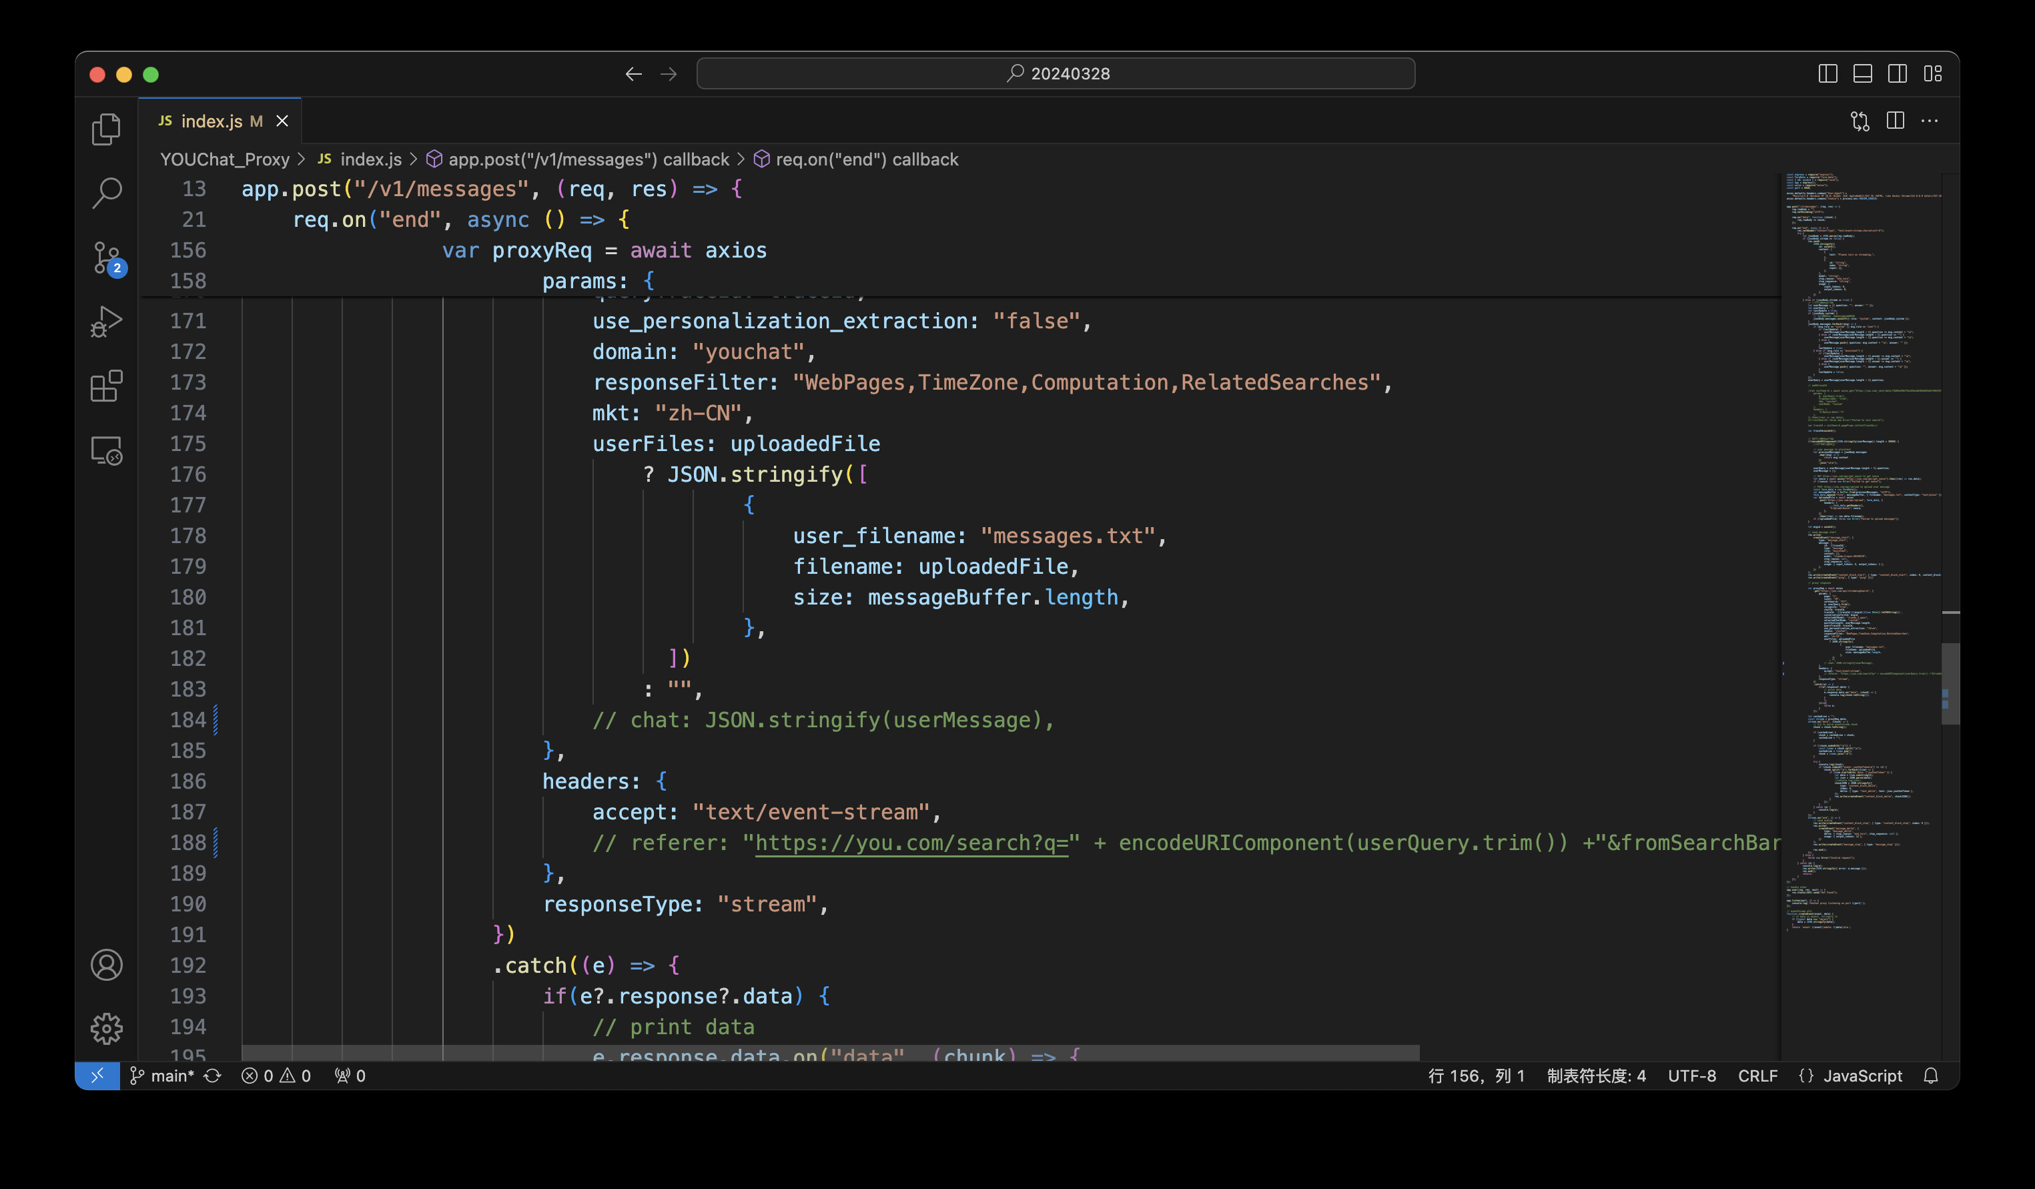This screenshot has height=1189, width=2035.
Task: Open the Manage settings gear
Action: (106, 1028)
